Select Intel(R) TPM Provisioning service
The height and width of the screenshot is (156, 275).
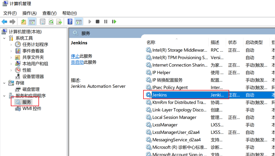(210, 58)
